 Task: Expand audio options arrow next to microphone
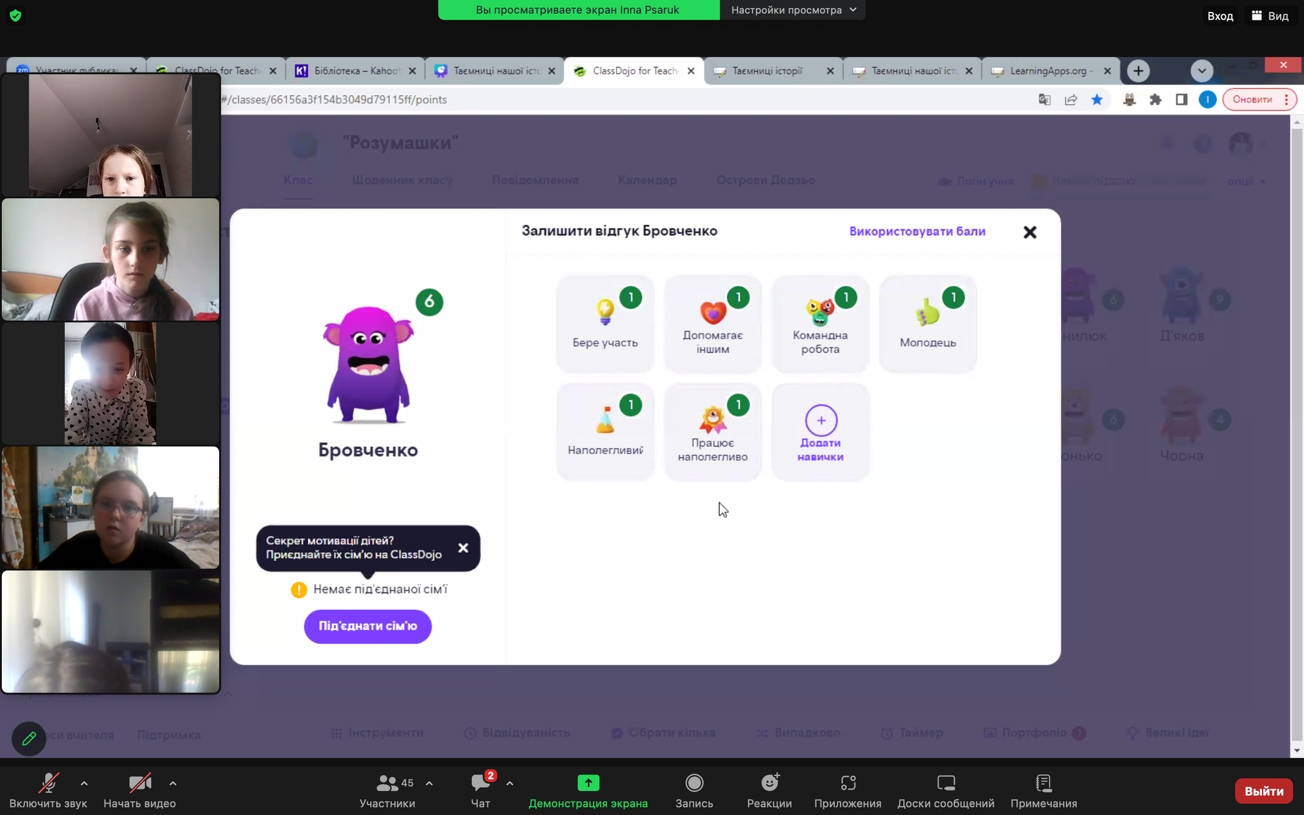coord(84,783)
